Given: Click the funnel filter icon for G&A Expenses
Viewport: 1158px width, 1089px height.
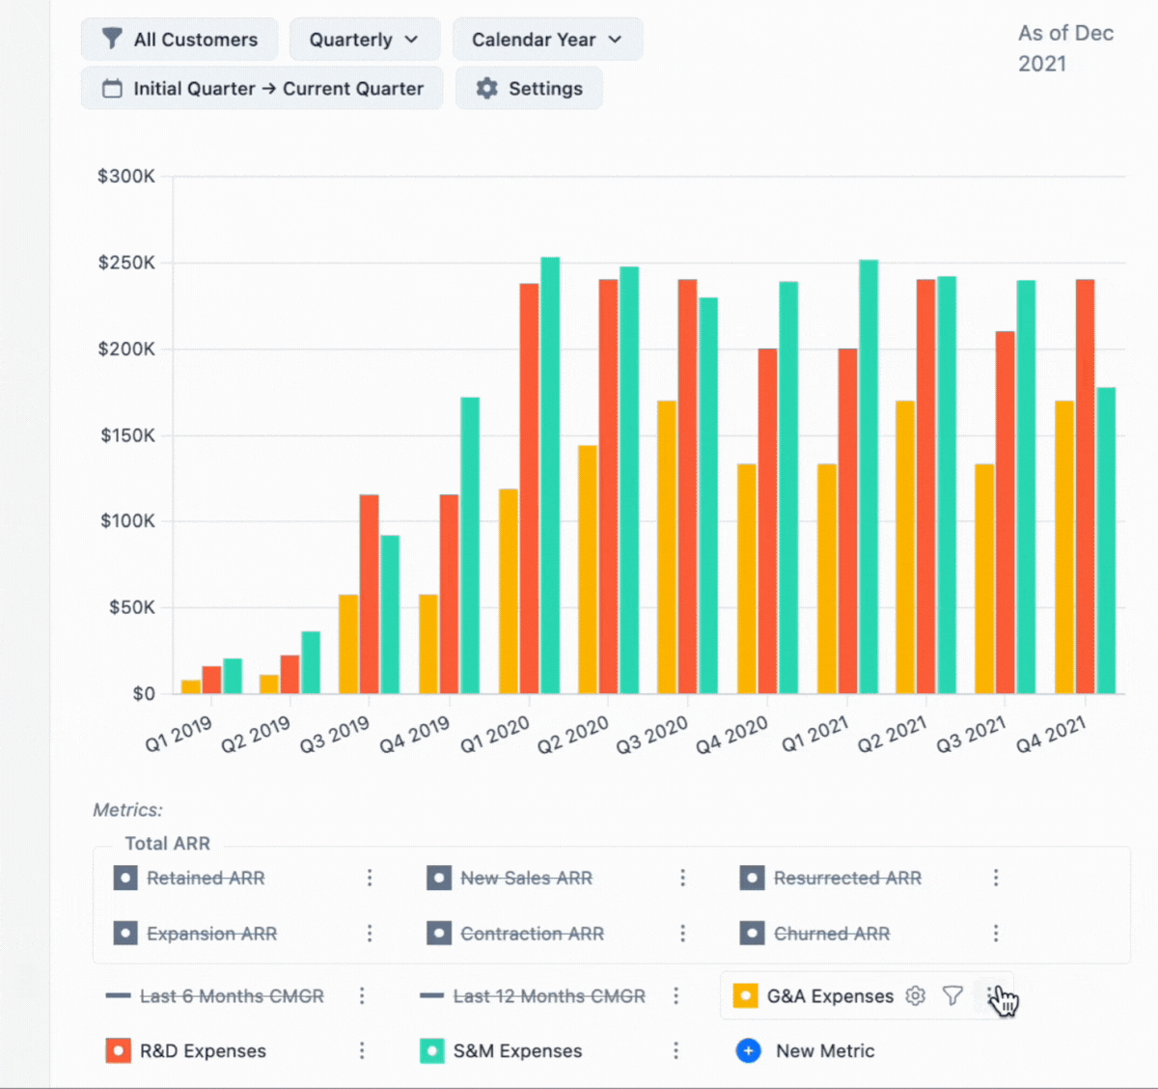Looking at the screenshot, I should (952, 995).
